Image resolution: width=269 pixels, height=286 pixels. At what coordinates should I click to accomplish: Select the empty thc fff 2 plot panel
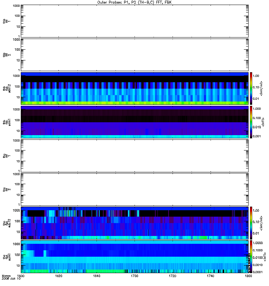tap(134, 189)
